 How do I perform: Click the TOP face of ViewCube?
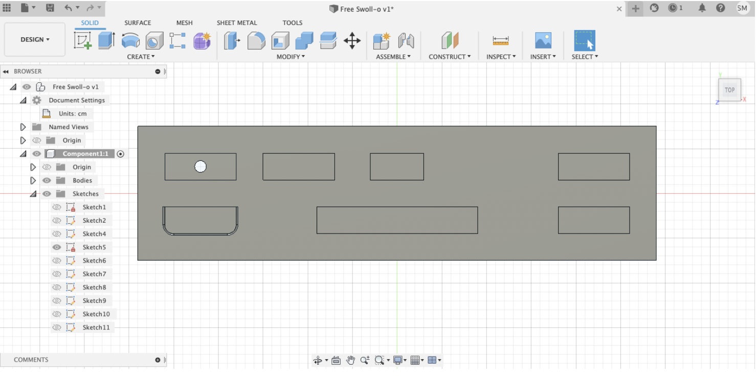coord(729,90)
